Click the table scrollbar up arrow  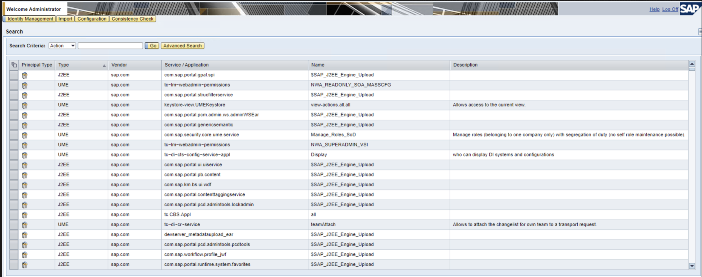point(692,64)
